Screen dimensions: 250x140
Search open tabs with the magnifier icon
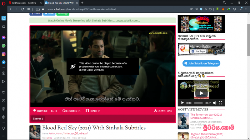224,3
